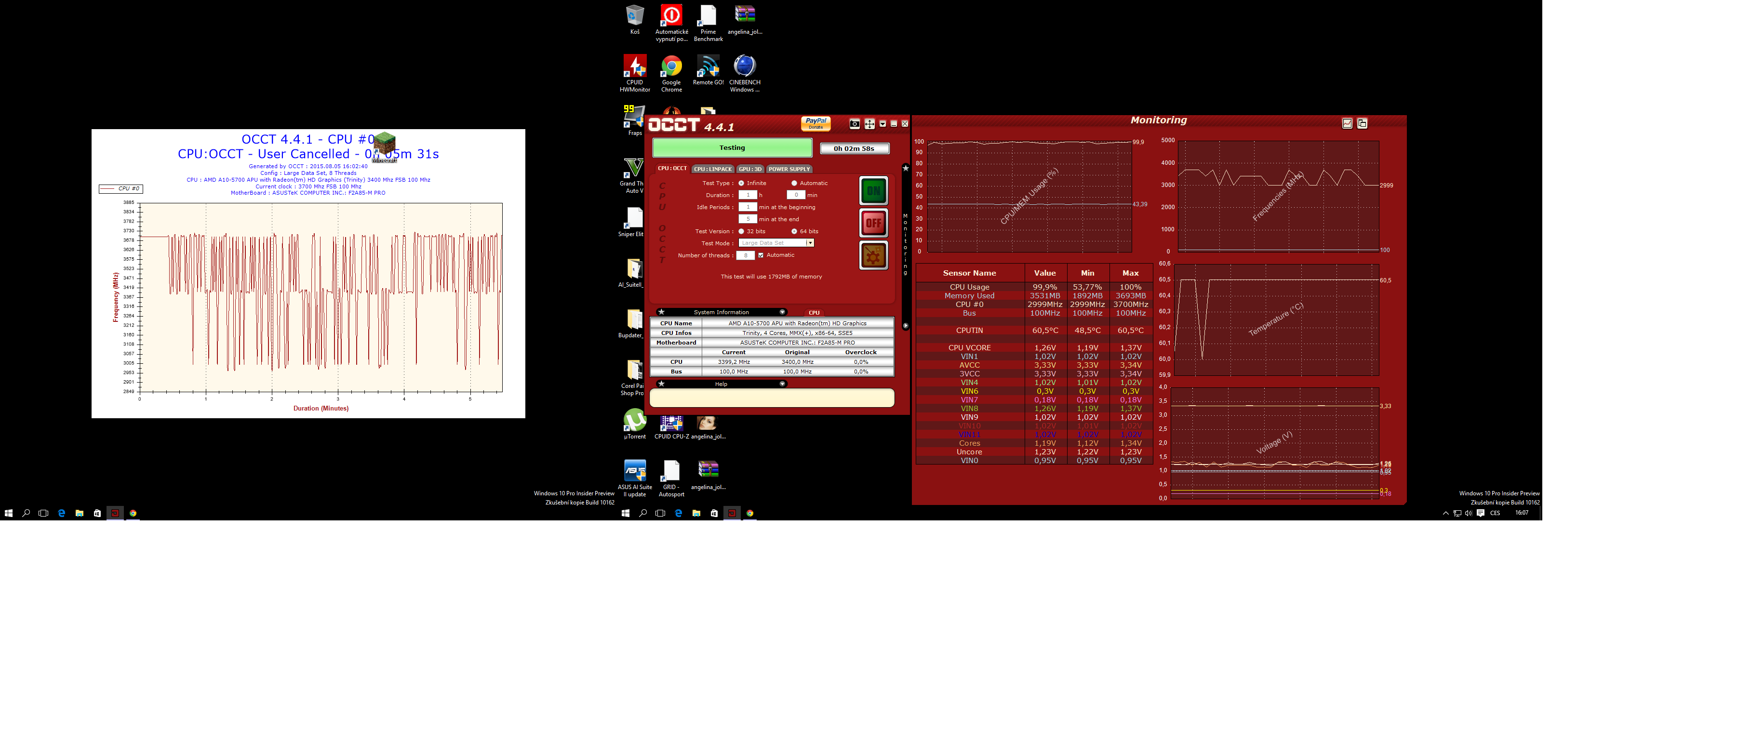The width and height of the screenshot is (1737, 743).
Task: Click the network icon in system tray
Action: click(x=1457, y=514)
